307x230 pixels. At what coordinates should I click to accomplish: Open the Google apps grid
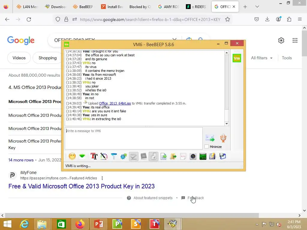click(295, 40)
